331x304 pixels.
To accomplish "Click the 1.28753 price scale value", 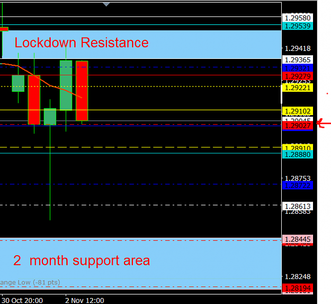I will [x=298, y=178].
